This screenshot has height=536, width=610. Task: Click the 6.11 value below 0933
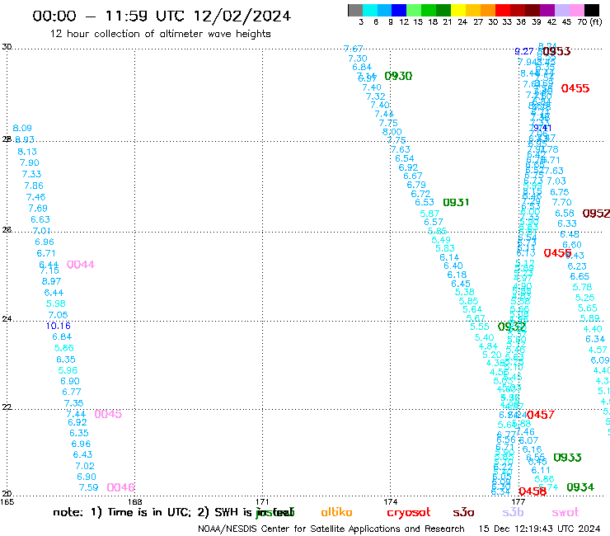point(541,470)
